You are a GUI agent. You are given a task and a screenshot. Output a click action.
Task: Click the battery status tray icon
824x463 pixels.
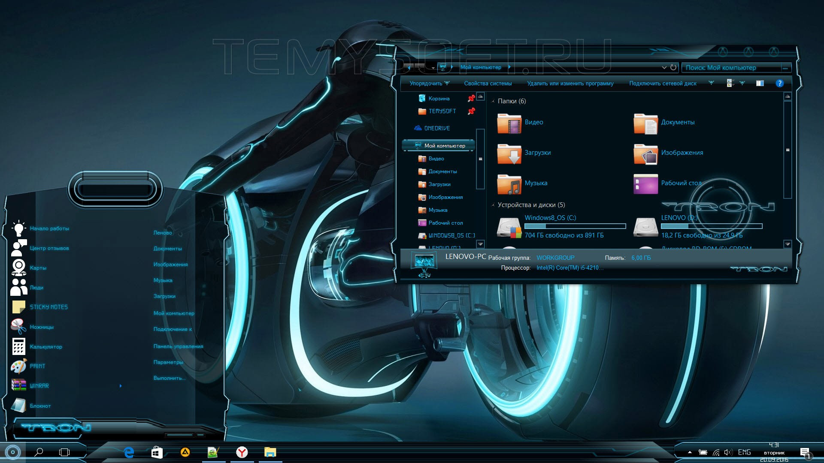[x=703, y=452]
